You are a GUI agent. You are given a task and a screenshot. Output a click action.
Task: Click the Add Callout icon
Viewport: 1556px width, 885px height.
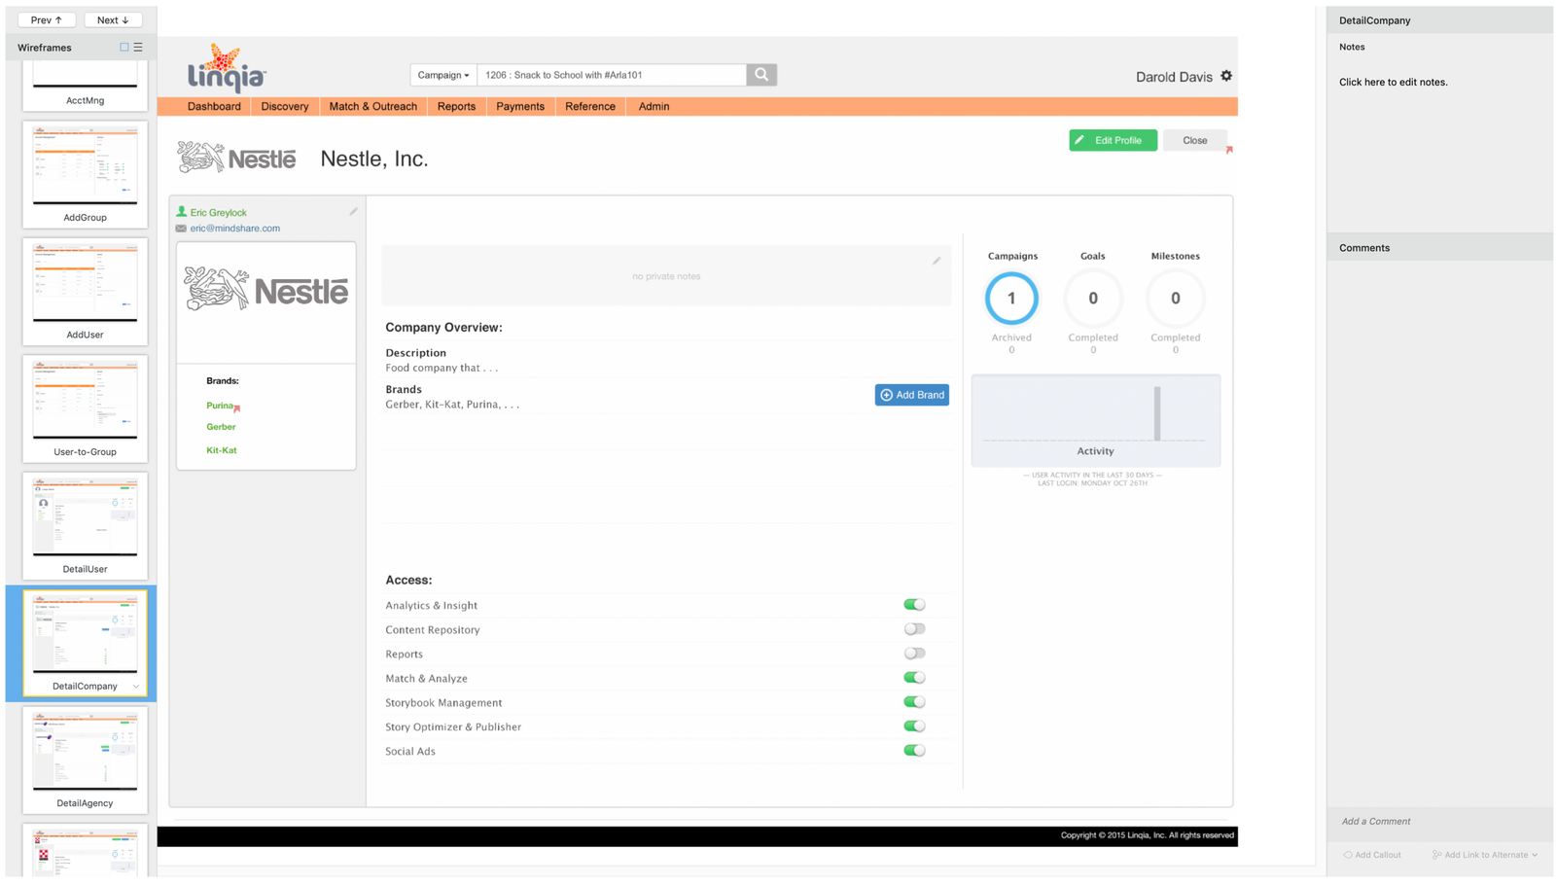[x=1348, y=855]
